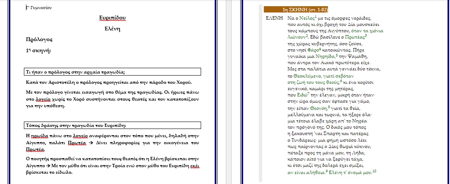Click the green word 'Νηρηίδα,'

tap(325, 56)
